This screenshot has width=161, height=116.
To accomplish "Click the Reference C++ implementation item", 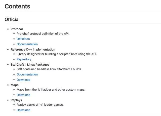I will (x=33, y=50).
